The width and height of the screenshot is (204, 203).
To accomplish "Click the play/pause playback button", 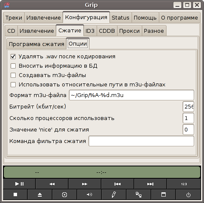I will point(19,184).
